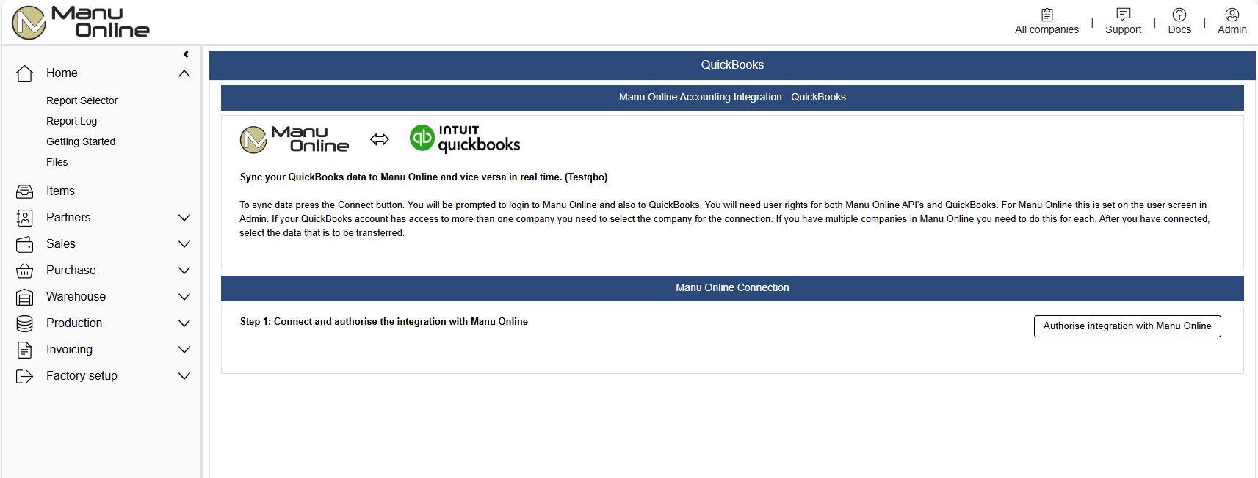Click Authorise integration with Manu Online
1258x478 pixels.
1127,326
